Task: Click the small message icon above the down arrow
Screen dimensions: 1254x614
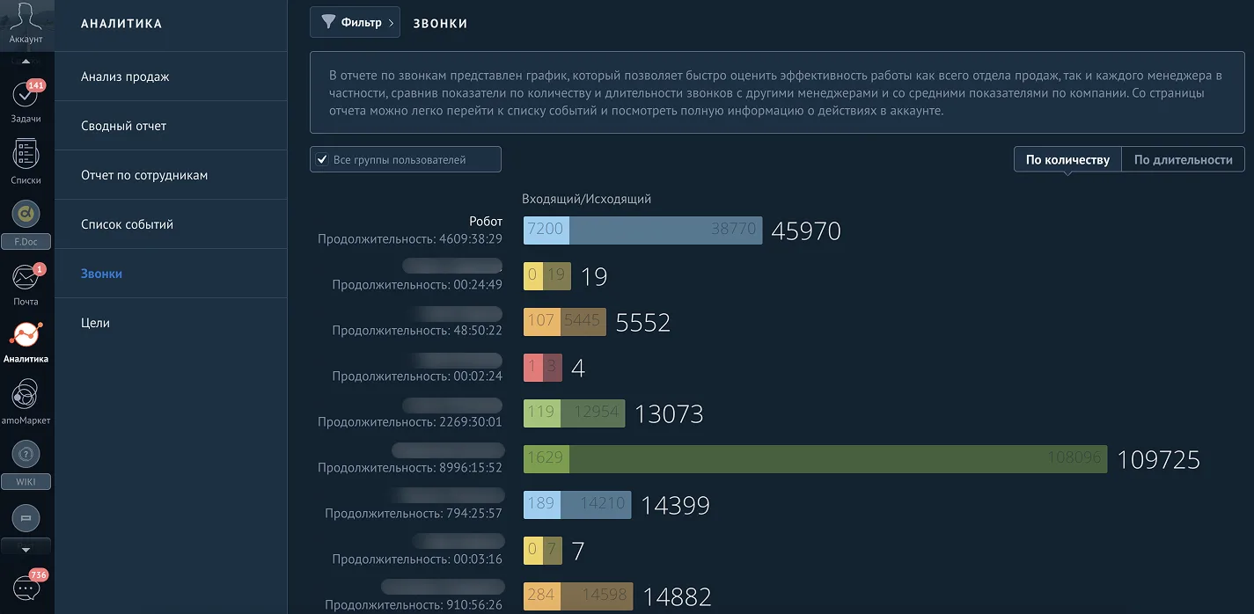Action: [x=26, y=518]
